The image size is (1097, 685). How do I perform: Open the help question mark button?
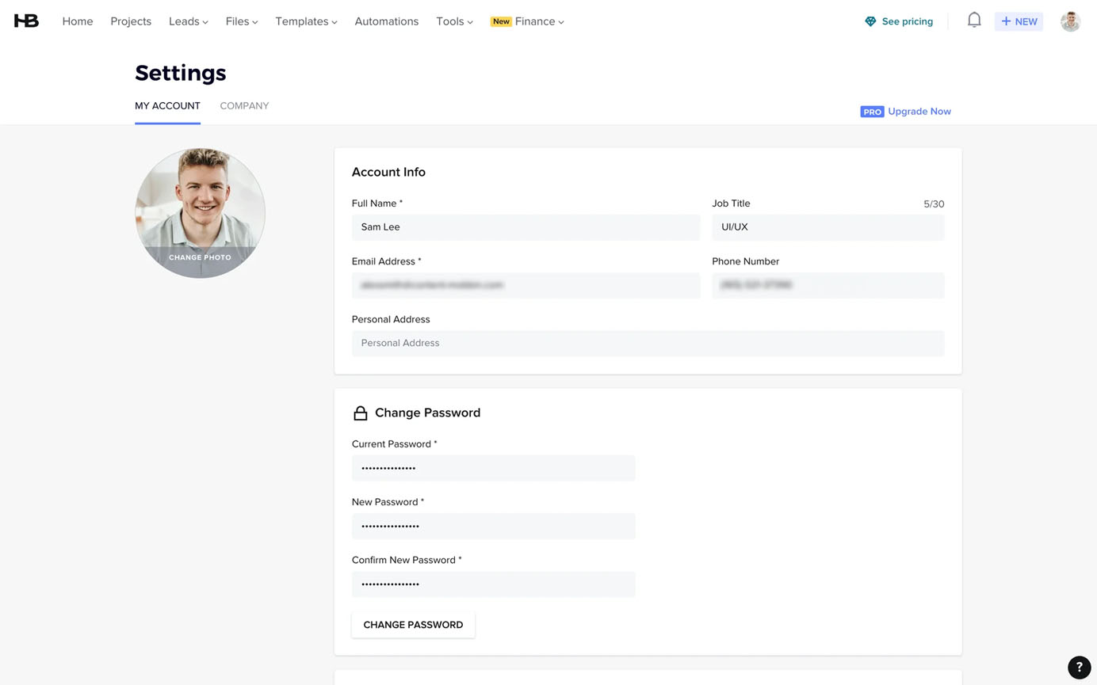[1080, 668]
